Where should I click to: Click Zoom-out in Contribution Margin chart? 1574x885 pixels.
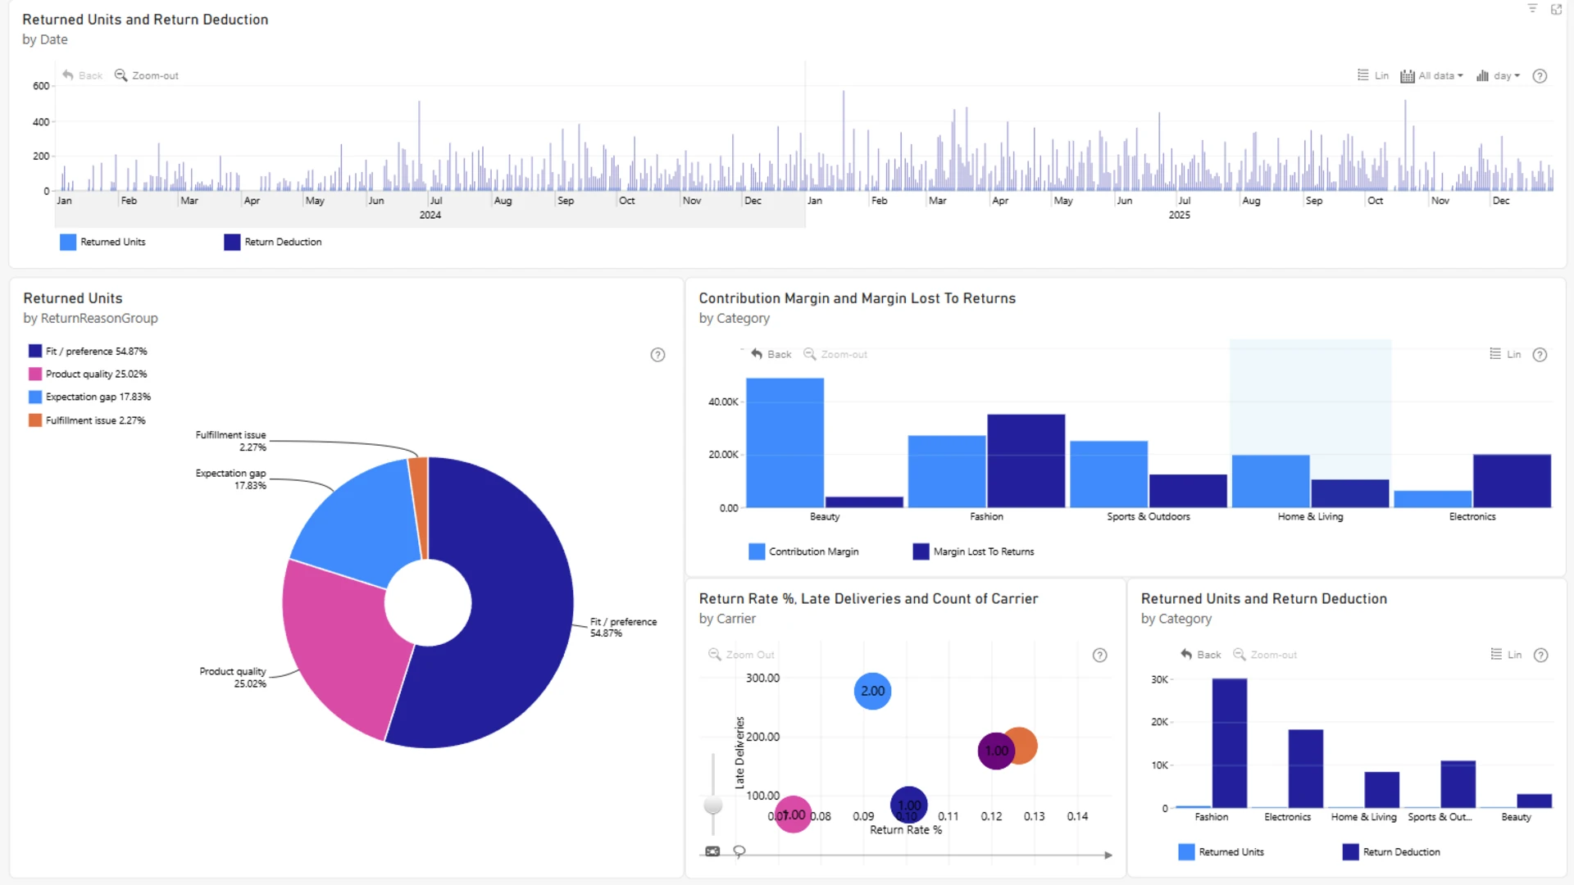click(835, 354)
